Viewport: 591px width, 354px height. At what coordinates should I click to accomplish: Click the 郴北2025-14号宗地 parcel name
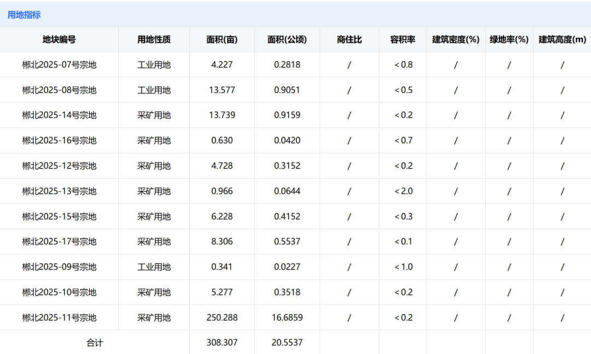click(x=59, y=115)
